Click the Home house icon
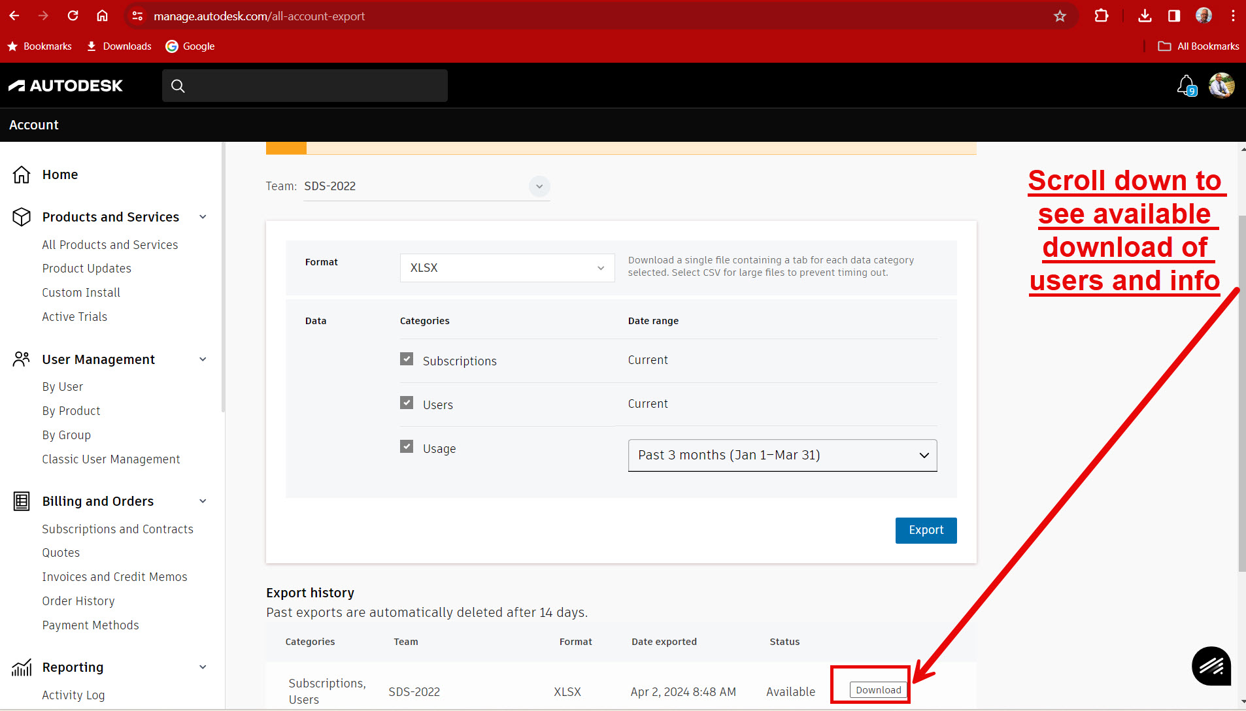The height and width of the screenshot is (711, 1246). (x=22, y=174)
